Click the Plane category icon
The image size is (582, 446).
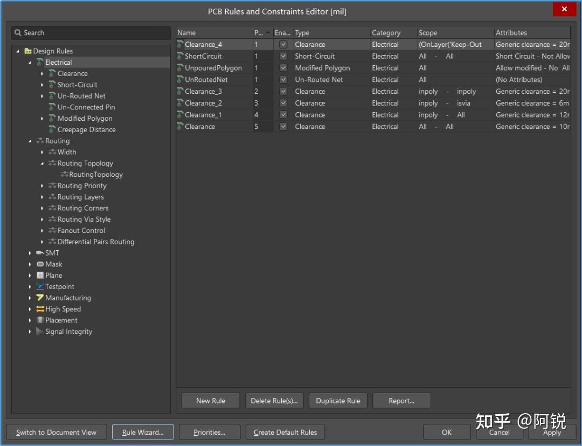[40, 275]
